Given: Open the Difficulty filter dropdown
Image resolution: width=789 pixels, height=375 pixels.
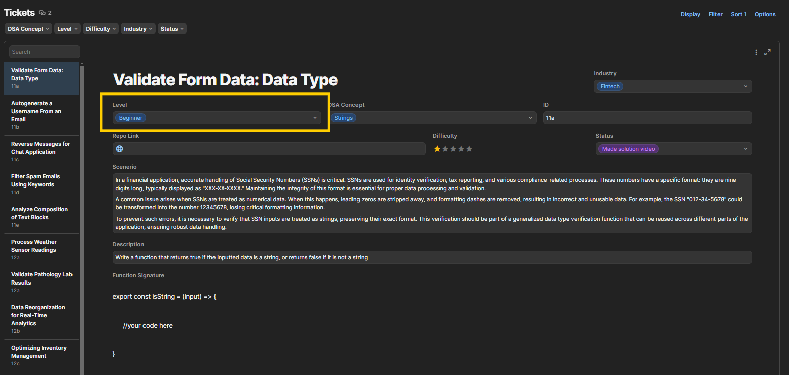Looking at the screenshot, I should pos(101,29).
